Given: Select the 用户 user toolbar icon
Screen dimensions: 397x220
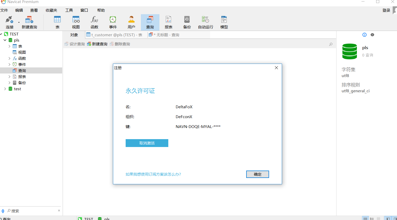Looking at the screenshot, I should point(131,22).
